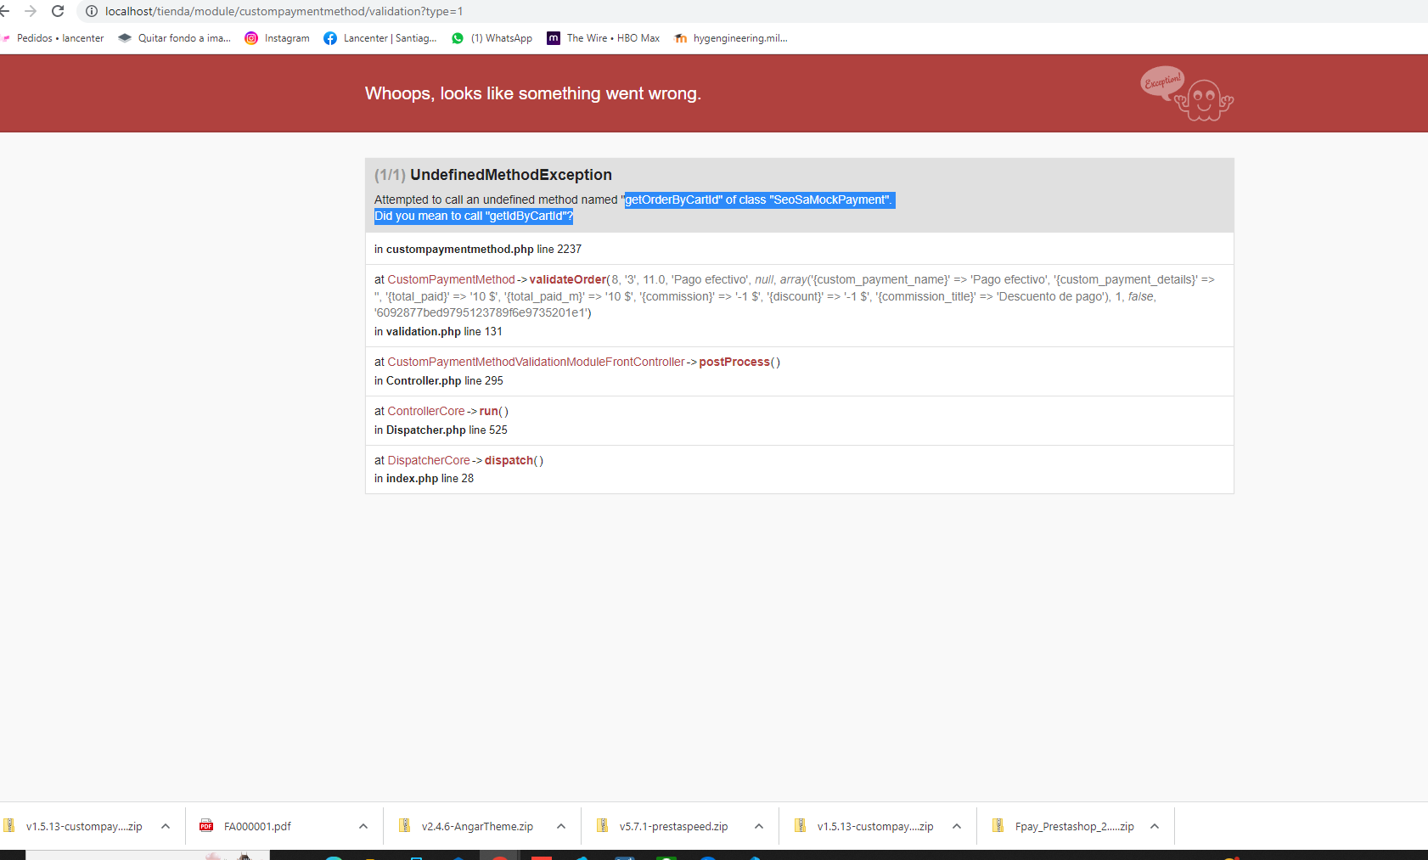Click 'Whoops, looks like something went wrong.' header text
1428x860 pixels.
coord(533,93)
